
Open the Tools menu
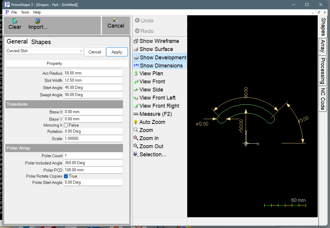(25, 12)
